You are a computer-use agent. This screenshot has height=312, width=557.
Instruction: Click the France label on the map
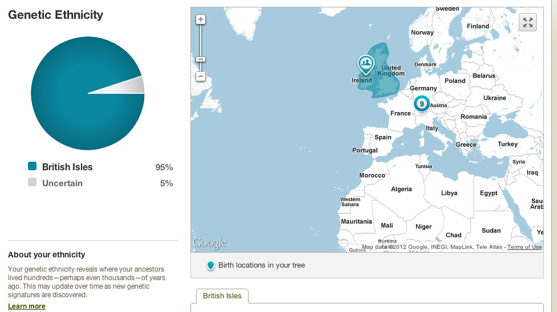coord(400,113)
